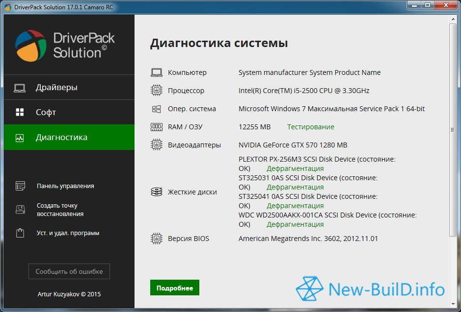This screenshot has width=461, height=312.
Task: Click the chip icon next to Версия BIOS
Action: click(157, 239)
